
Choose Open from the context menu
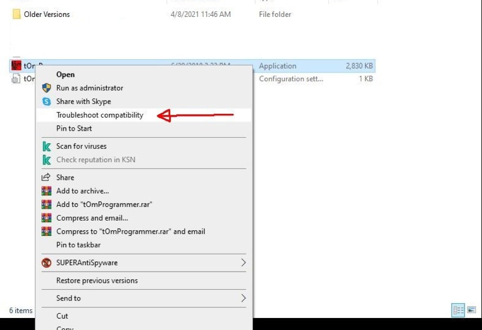(65, 75)
